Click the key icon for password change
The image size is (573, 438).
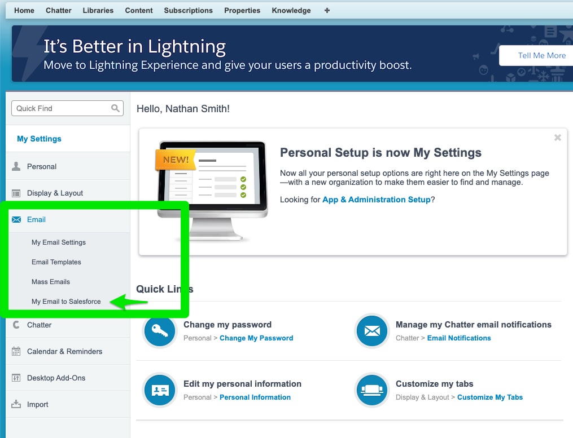pyautogui.click(x=160, y=331)
